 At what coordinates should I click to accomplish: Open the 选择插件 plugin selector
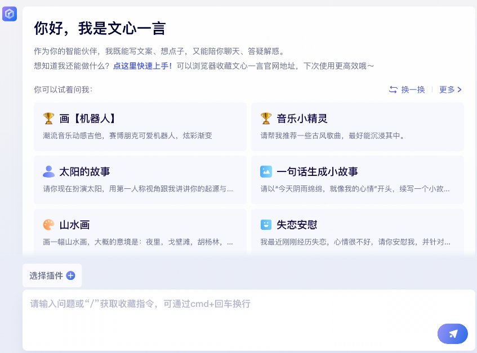tap(52, 275)
